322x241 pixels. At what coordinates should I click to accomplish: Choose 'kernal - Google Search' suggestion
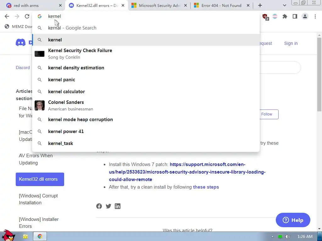[146, 28]
